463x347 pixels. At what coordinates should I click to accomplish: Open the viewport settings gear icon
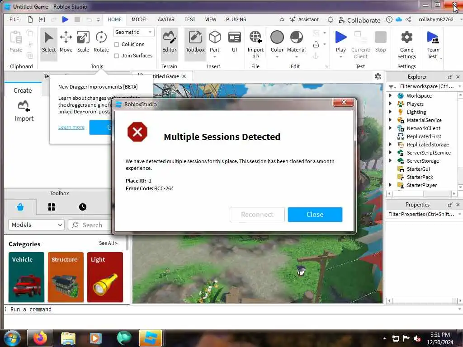click(x=378, y=77)
